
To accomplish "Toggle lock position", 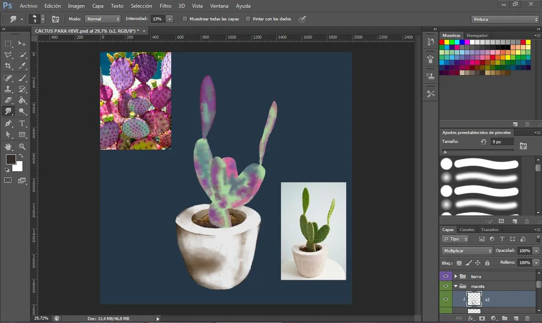I will [x=478, y=263].
